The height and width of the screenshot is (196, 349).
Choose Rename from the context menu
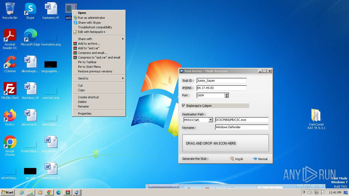[x=99, y=106]
